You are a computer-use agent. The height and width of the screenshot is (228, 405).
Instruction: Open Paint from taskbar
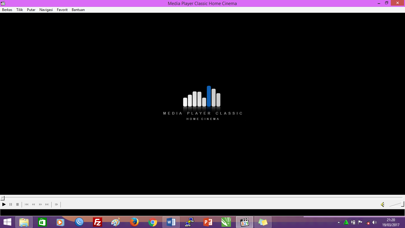tap(116, 222)
